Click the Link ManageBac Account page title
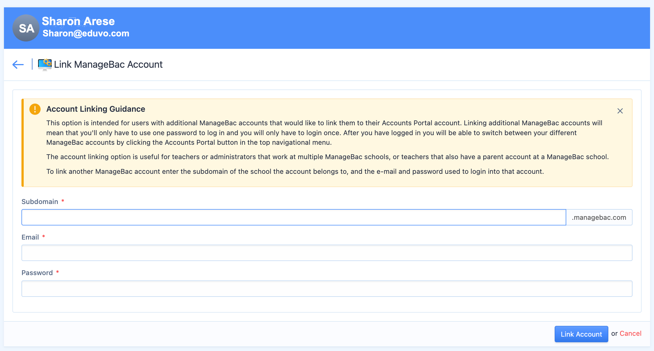 108,65
